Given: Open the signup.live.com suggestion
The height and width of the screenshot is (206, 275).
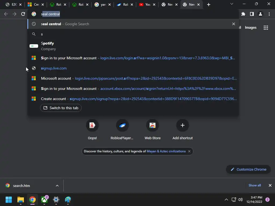Looking at the screenshot, I should coord(133,68).
